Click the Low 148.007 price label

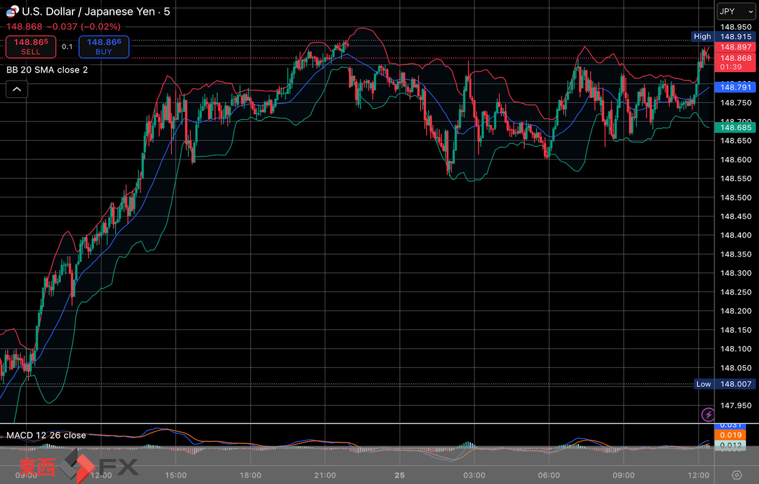(725, 384)
